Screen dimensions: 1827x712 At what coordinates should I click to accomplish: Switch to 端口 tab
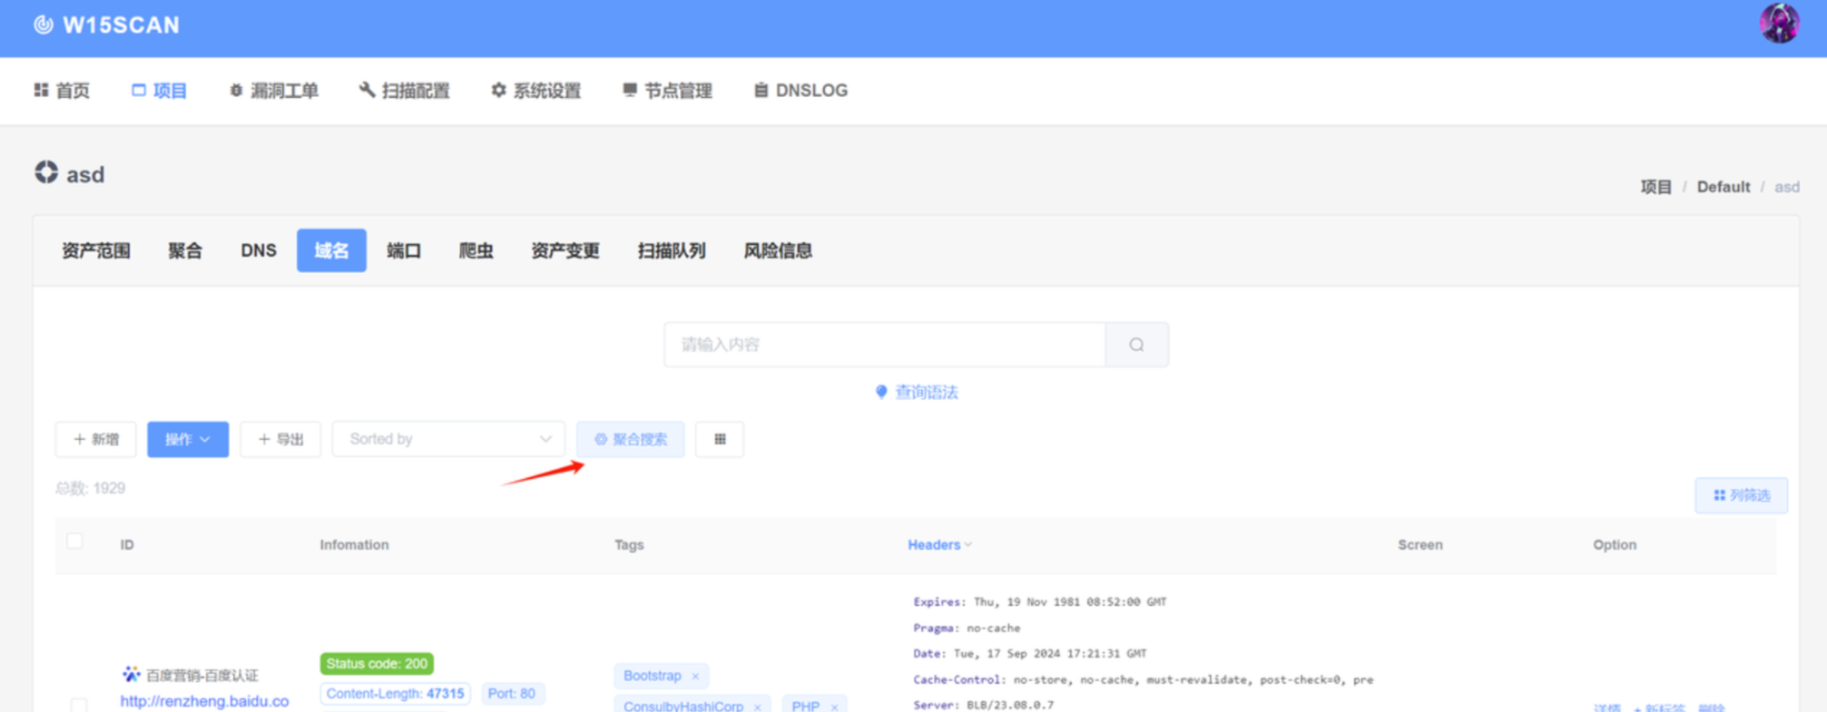click(404, 250)
